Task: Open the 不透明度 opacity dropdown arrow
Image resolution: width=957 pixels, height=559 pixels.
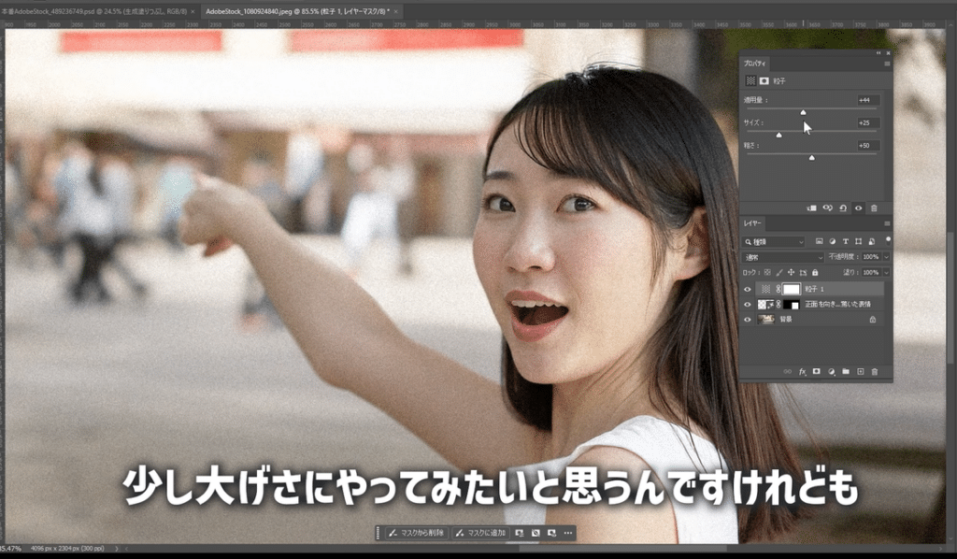Action: pyautogui.click(x=886, y=256)
